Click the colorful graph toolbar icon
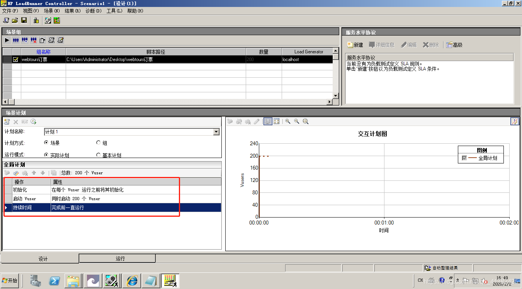This screenshot has width=522, height=289. tap(57, 20)
